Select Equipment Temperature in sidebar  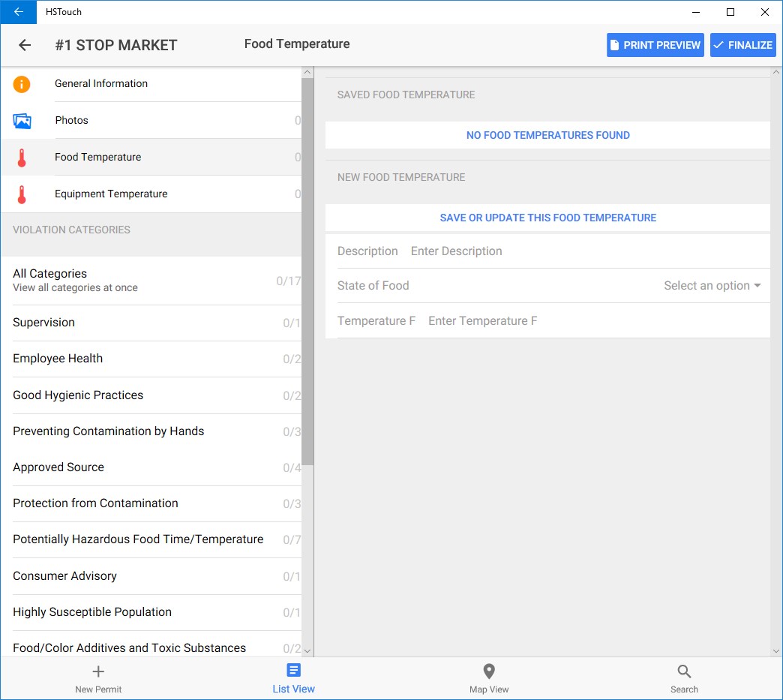click(x=151, y=194)
